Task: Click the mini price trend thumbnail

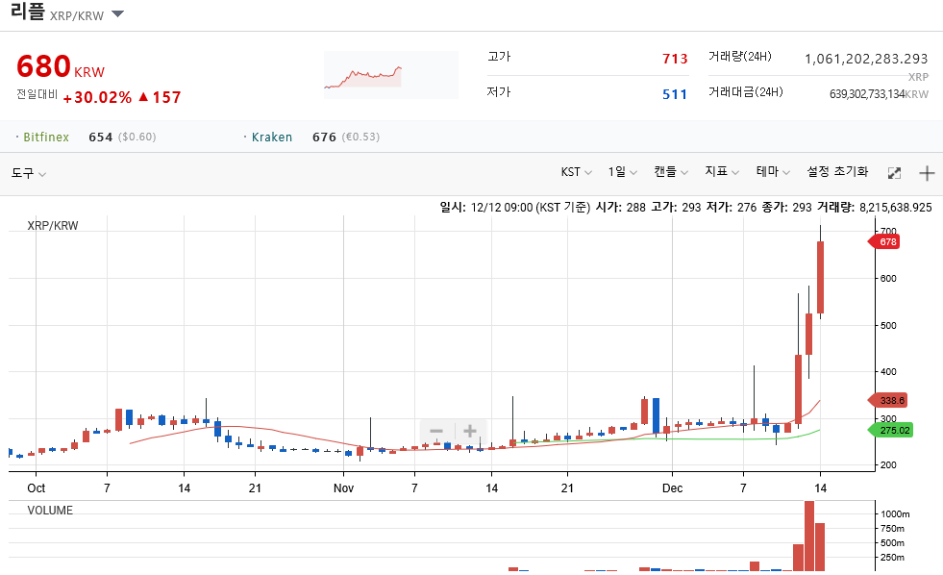Action: coord(391,75)
